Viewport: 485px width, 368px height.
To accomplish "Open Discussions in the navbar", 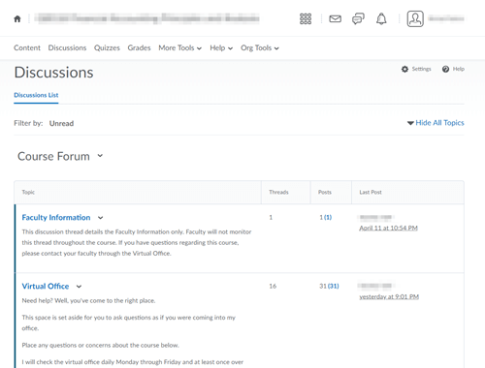I will click(x=67, y=47).
